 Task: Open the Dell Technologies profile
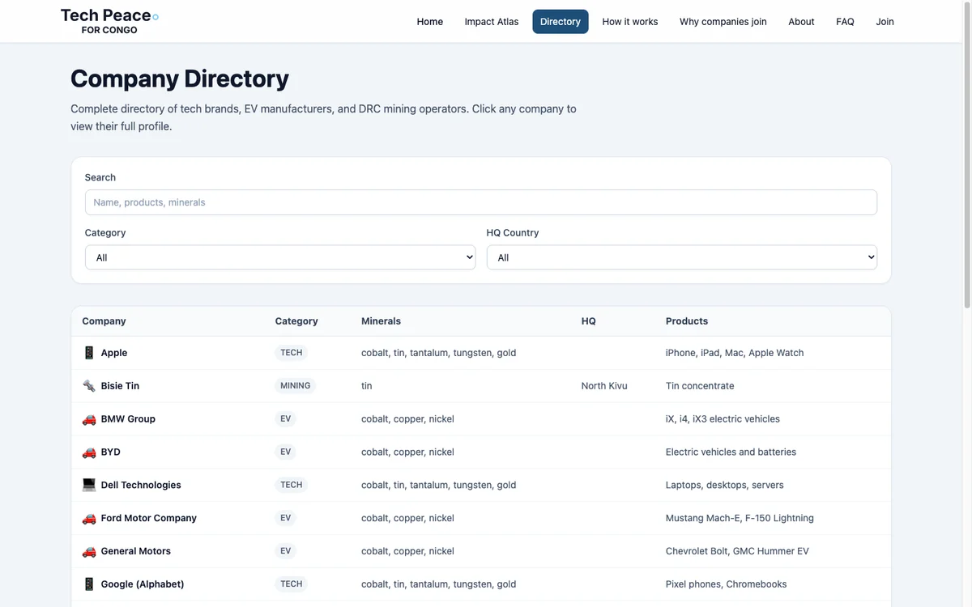point(141,486)
